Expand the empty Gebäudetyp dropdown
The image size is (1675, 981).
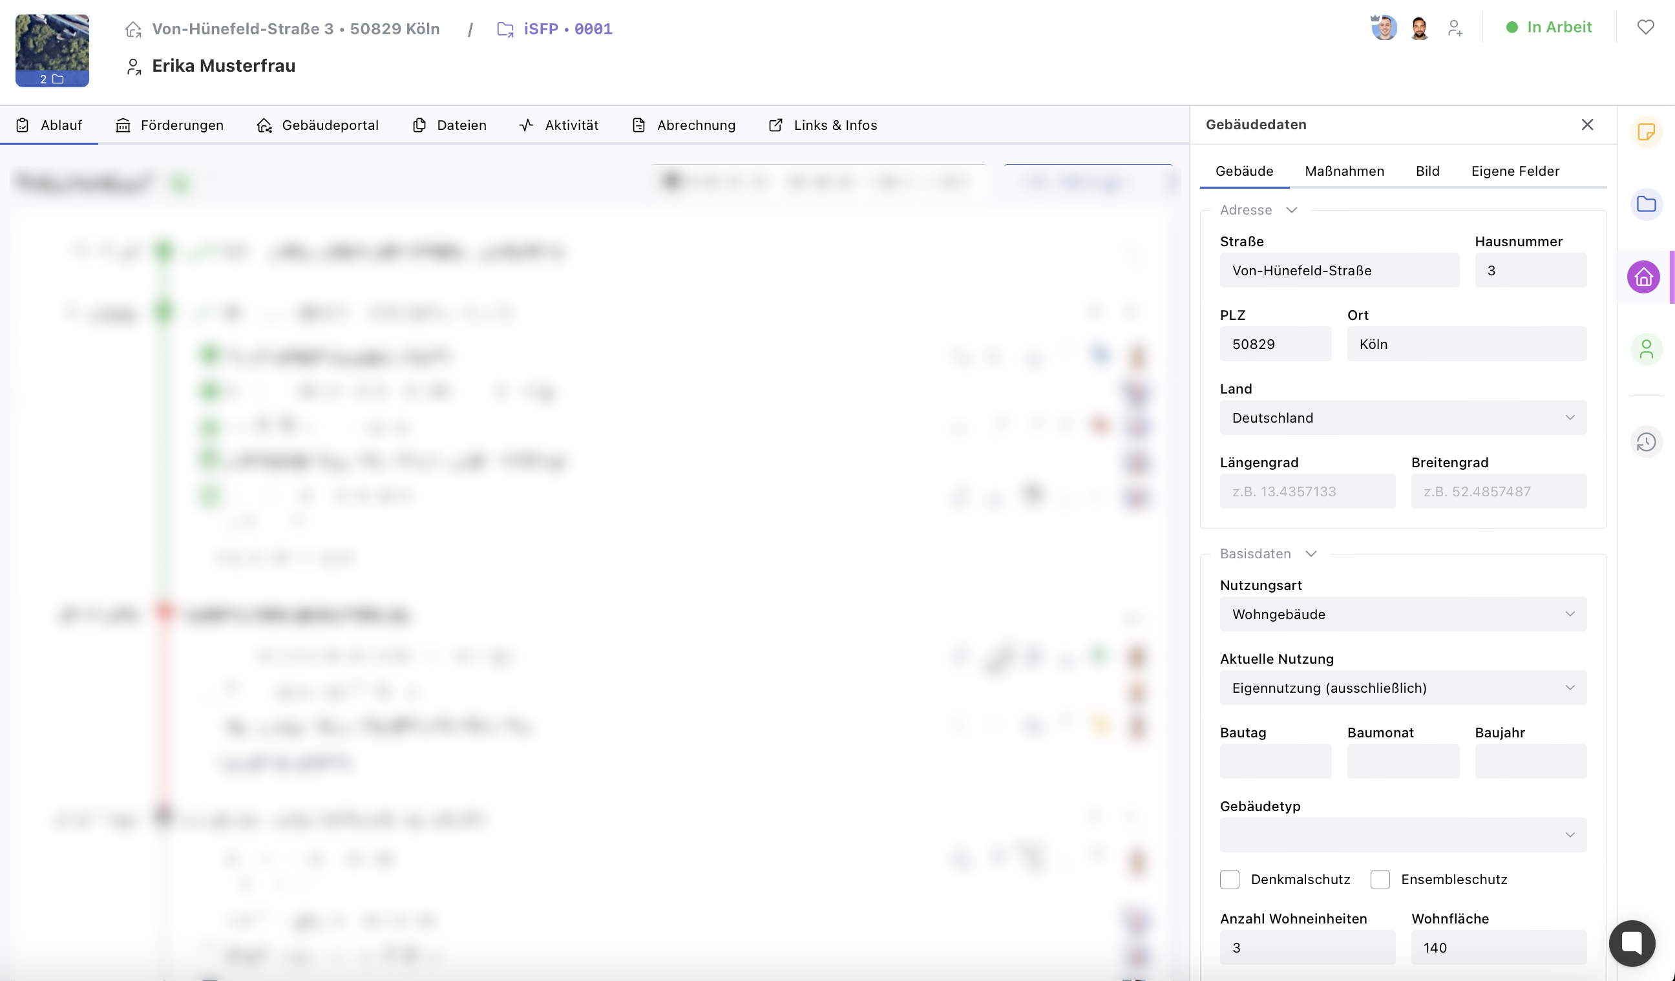point(1402,835)
